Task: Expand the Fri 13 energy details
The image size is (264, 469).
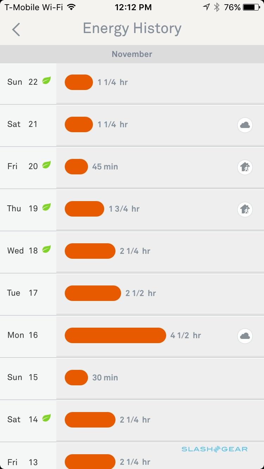Action: tap(158, 457)
